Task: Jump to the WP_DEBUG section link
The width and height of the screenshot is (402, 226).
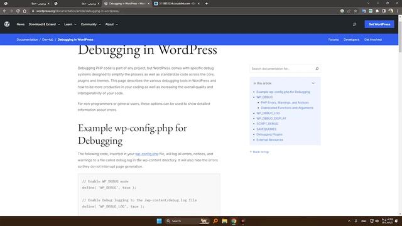Action: coord(264,97)
